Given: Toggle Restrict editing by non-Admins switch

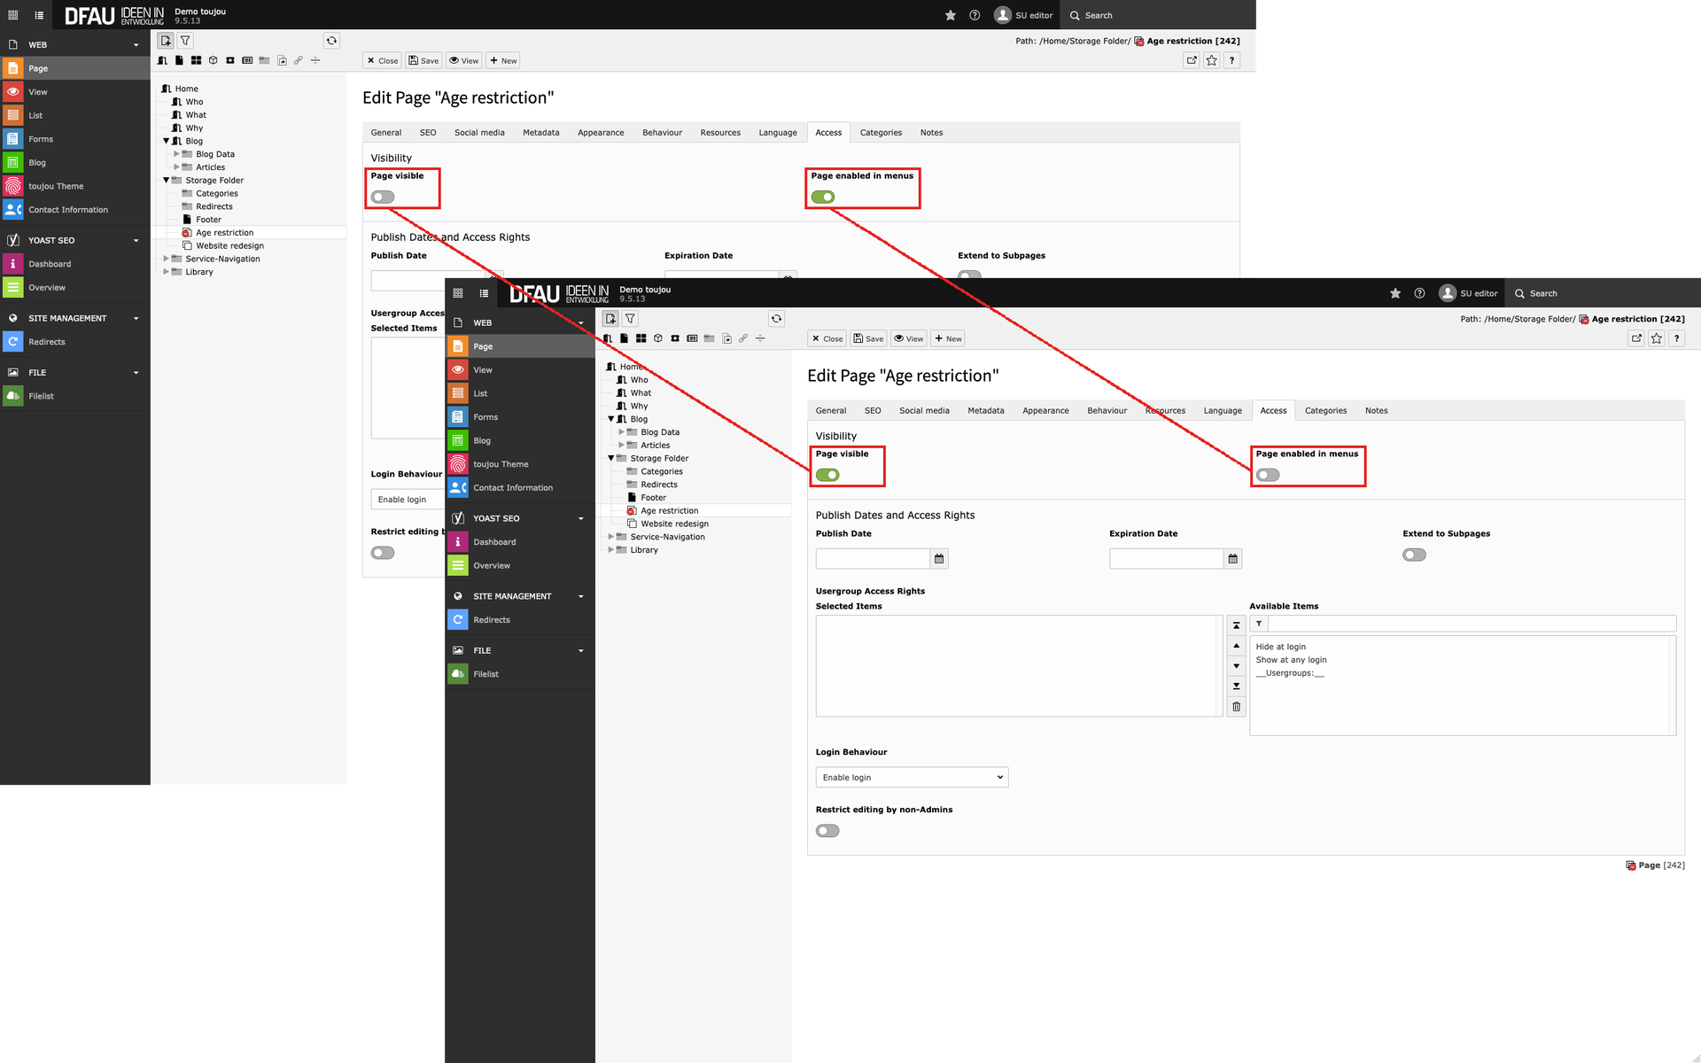Looking at the screenshot, I should point(827,831).
